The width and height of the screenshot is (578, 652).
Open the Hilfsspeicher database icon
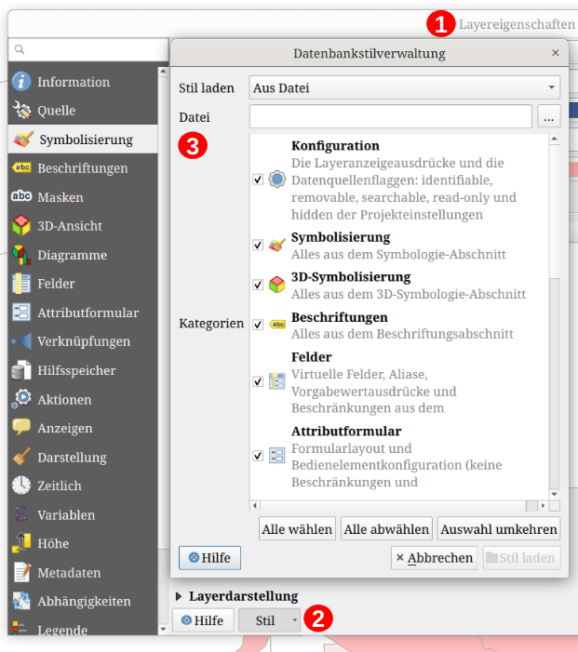tap(21, 370)
